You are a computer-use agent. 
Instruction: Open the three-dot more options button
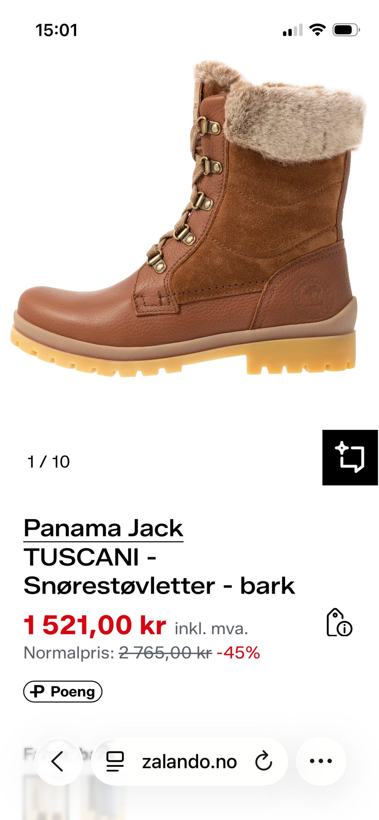321,761
